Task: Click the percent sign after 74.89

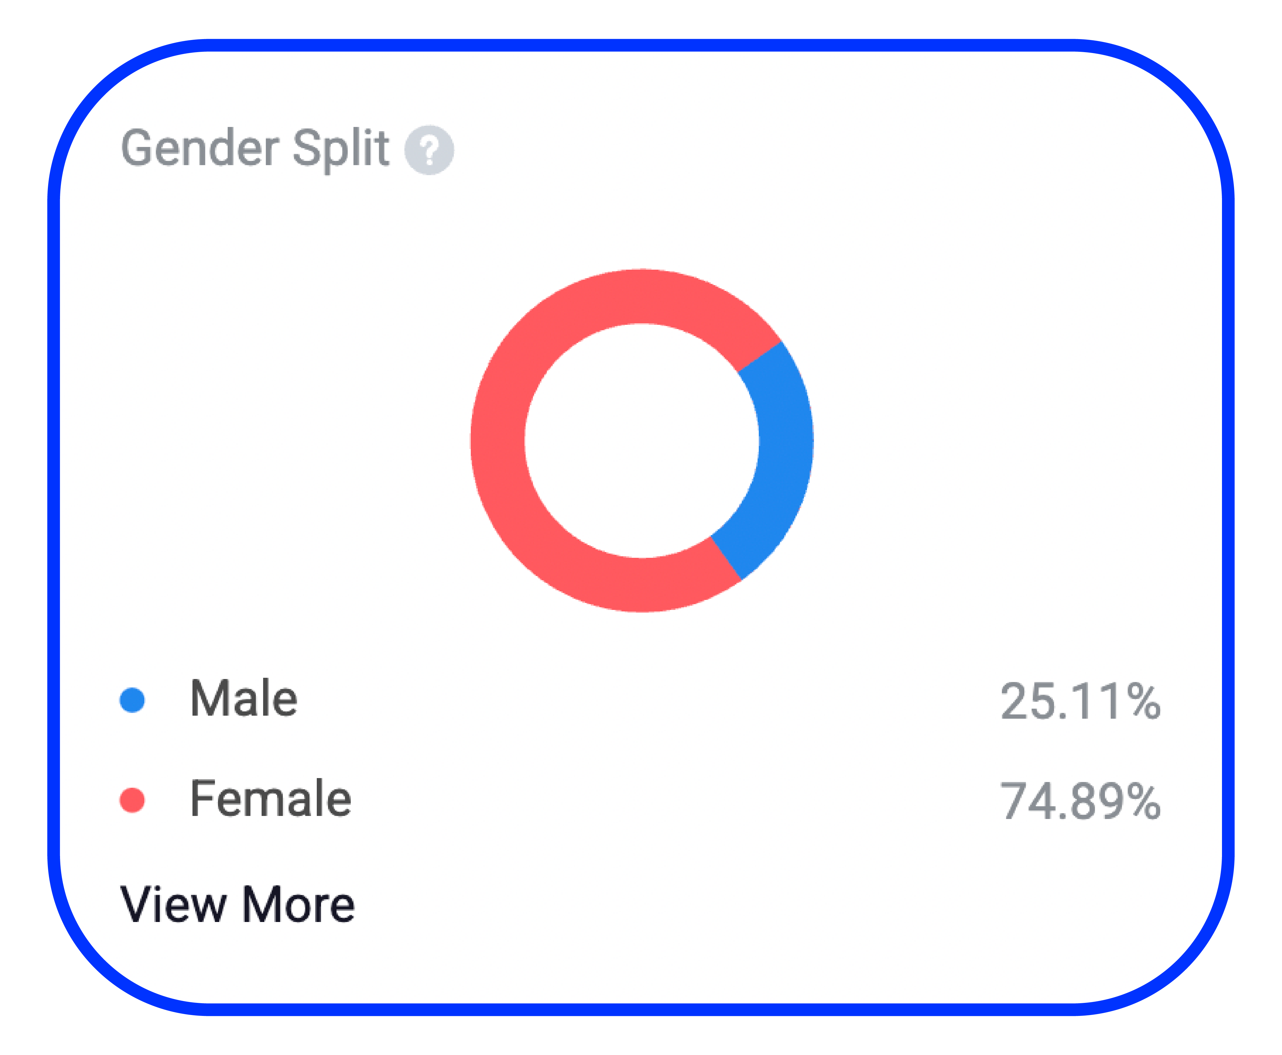Action: click(1143, 801)
